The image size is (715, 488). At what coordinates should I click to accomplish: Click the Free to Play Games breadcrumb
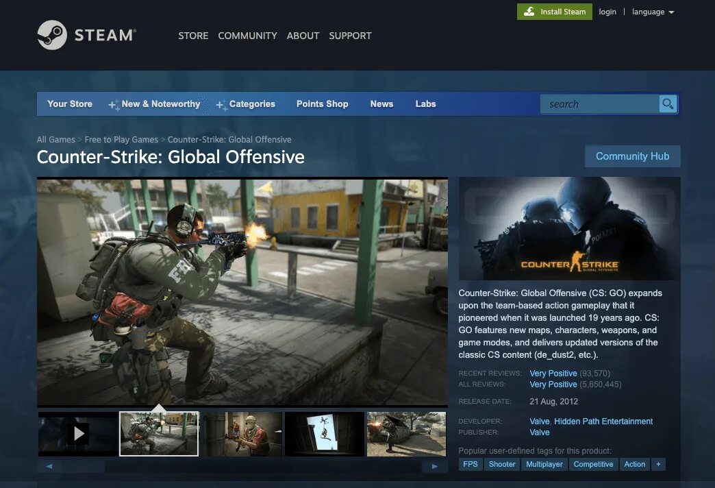pos(121,140)
